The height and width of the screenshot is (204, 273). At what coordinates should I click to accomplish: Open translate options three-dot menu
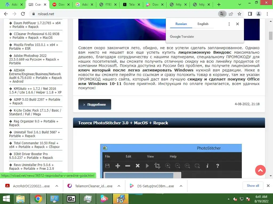[x=229, y=24]
